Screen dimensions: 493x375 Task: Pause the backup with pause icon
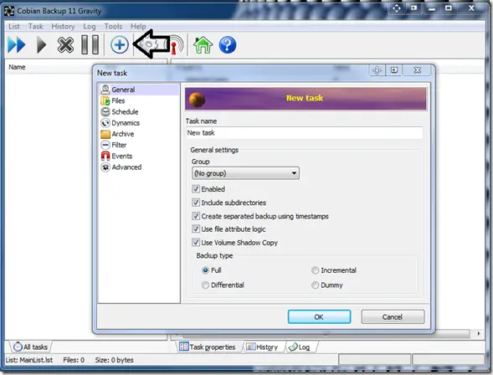pyautogui.click(x=90, y=45)
